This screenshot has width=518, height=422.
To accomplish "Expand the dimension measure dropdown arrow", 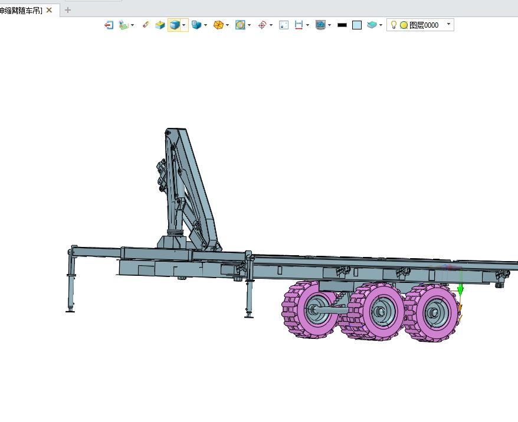I will tap(307, 25).
